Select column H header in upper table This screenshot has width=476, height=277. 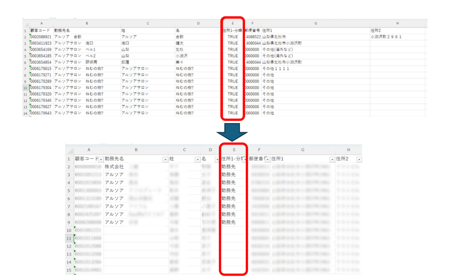[x=397, y=23]
